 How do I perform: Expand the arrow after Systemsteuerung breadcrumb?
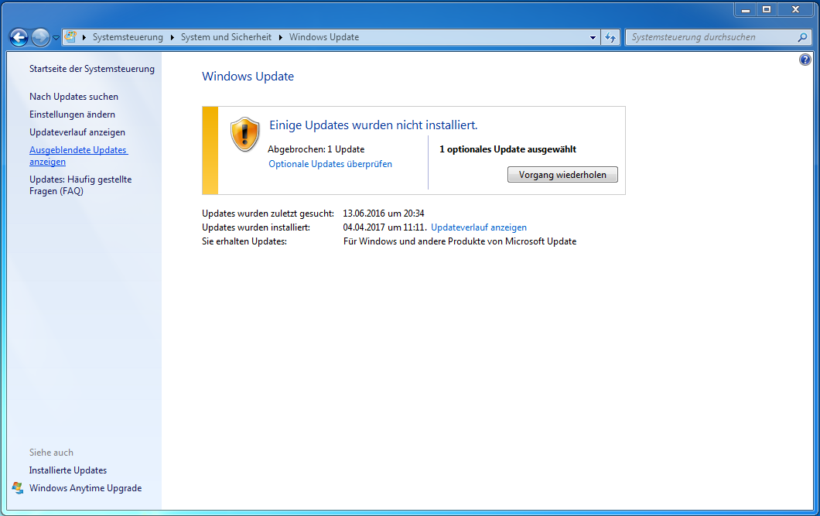click(x=172, y=37)
